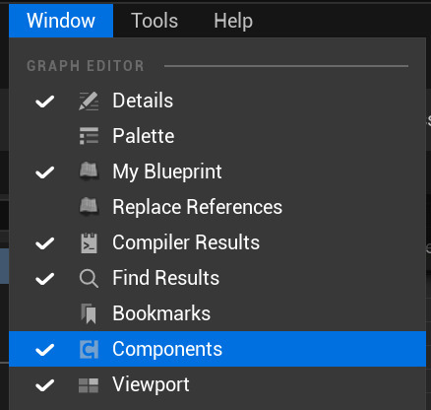Click the Replace References book icon
Viewport: 431px width, 410px height.
tap(89, 207)
